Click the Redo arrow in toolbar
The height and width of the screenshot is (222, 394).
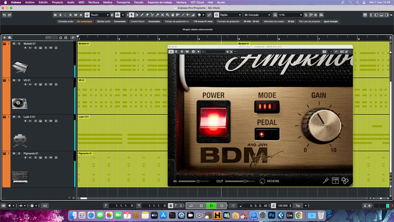tap(10, 15)
